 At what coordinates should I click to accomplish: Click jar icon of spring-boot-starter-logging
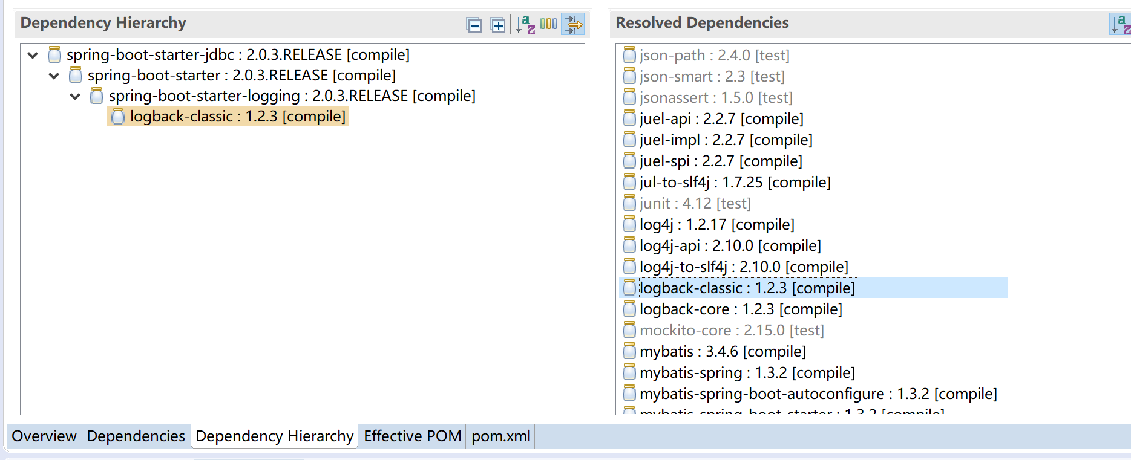click(97, 96)
